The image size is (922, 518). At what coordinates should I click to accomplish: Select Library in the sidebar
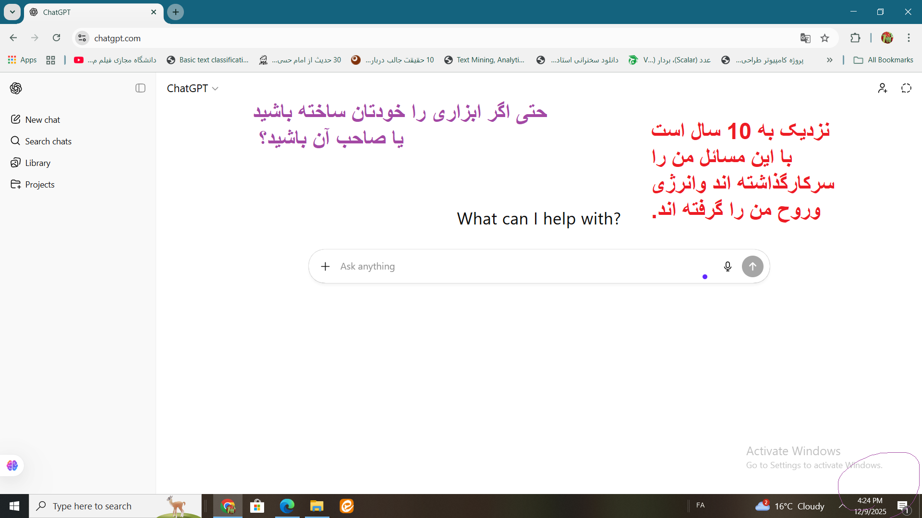tap(37, 163)
